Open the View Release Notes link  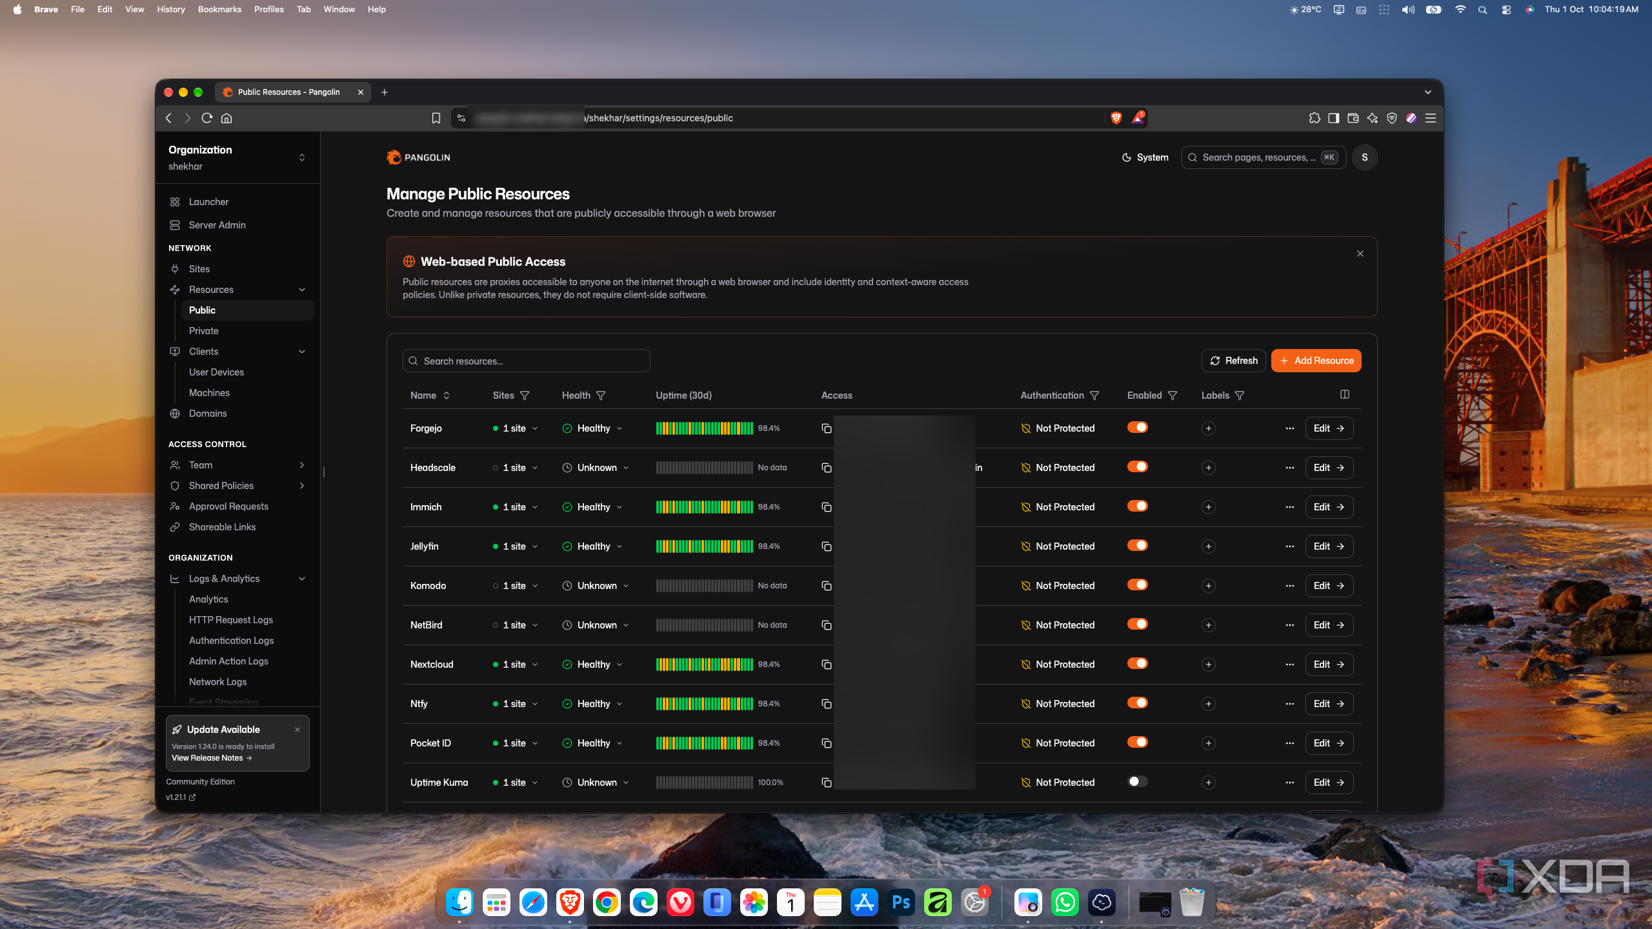pyautogui.click(x=212, y=758)
